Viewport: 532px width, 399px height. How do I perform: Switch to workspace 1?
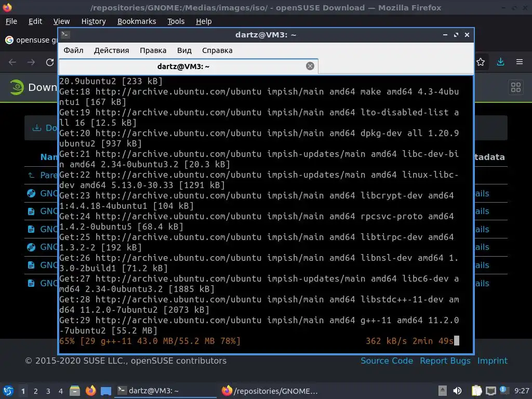coord(23,391)
